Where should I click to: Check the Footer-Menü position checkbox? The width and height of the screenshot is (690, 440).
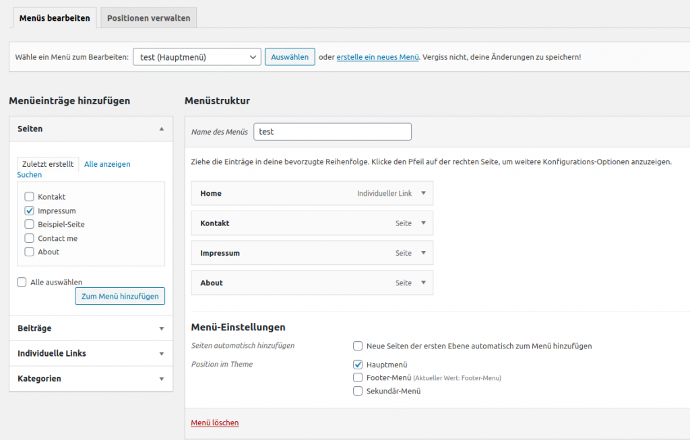tap(358, 377)
